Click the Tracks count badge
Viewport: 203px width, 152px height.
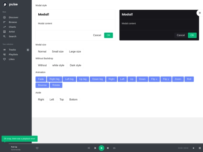coord(28,50)
